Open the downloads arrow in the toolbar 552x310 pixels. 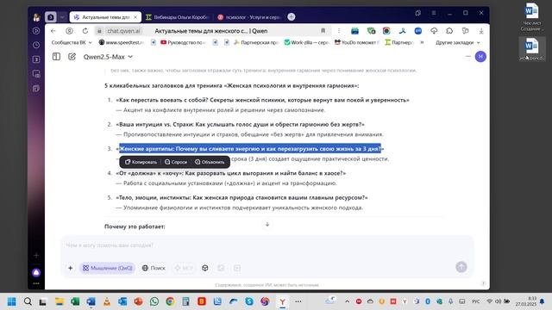tap(481, 31)
